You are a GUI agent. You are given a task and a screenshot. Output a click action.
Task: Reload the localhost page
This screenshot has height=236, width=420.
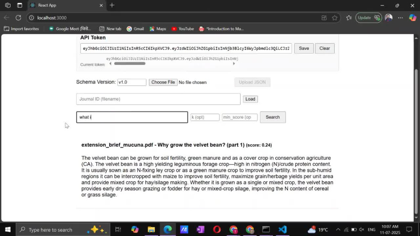point(18,18)
